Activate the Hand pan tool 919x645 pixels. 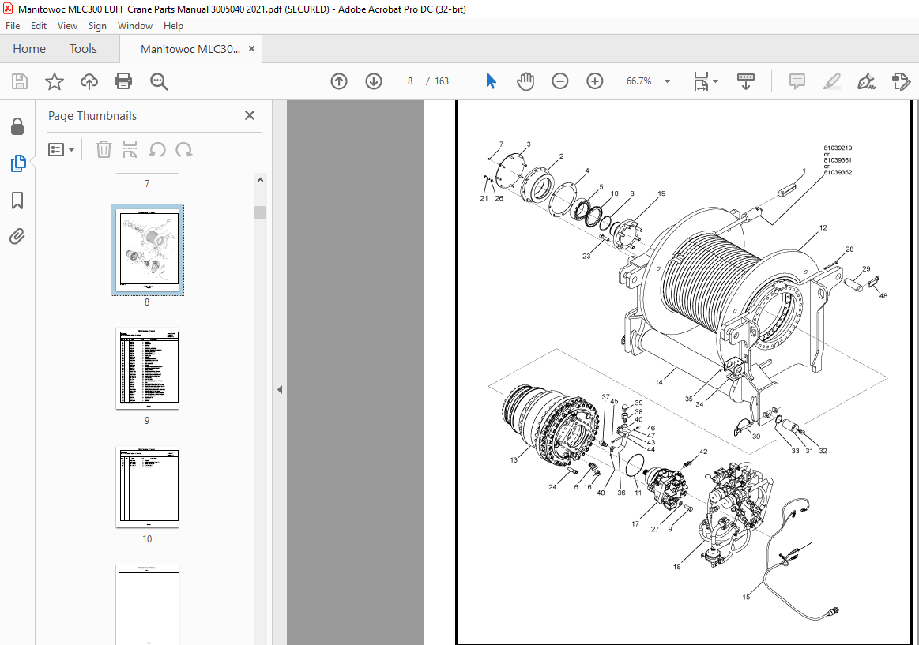(525, 81)
